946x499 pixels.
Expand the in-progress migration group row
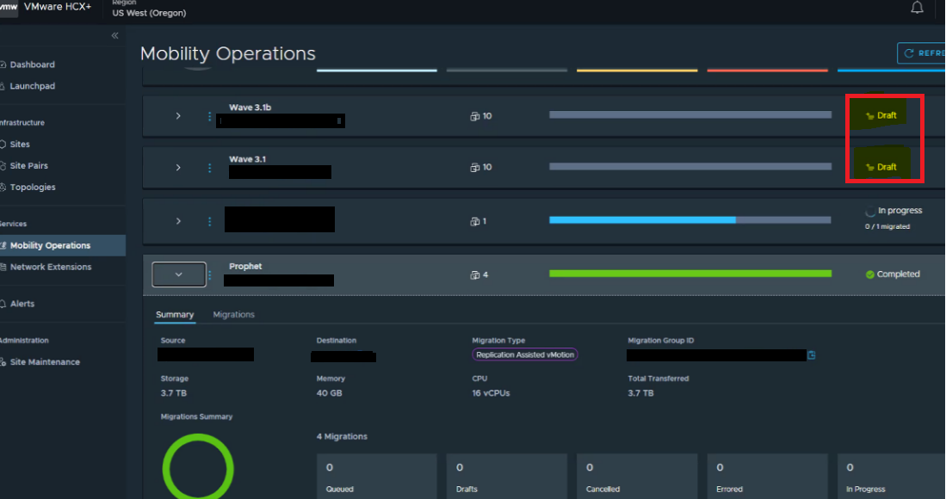tap(178, 221)
